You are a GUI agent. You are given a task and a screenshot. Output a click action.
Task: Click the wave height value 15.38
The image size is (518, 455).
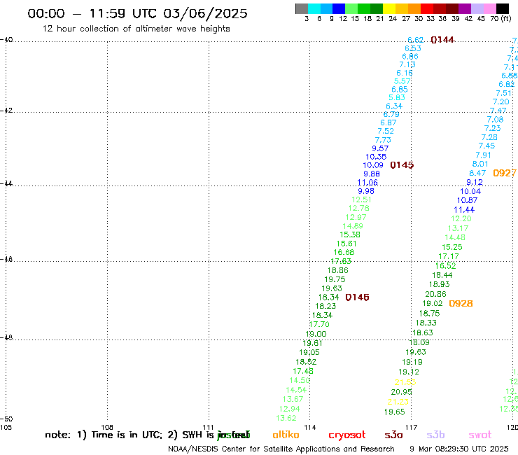click(x=350, y=234)
